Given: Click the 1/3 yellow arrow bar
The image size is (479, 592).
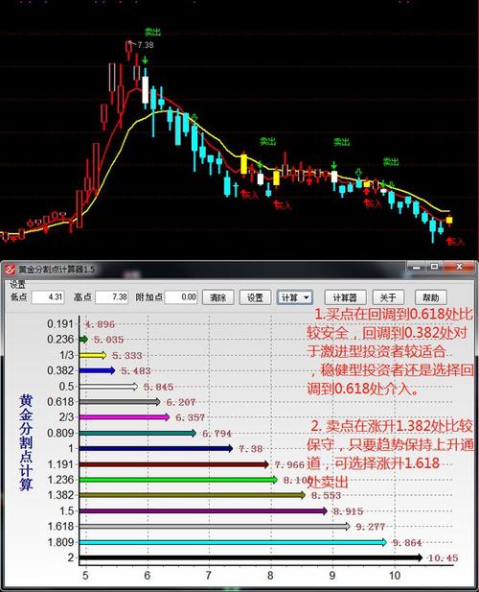Looking at the screenshot, I should (x=93, y=355).
